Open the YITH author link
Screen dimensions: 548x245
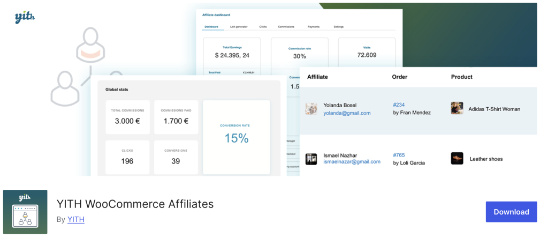pos(76,219)
